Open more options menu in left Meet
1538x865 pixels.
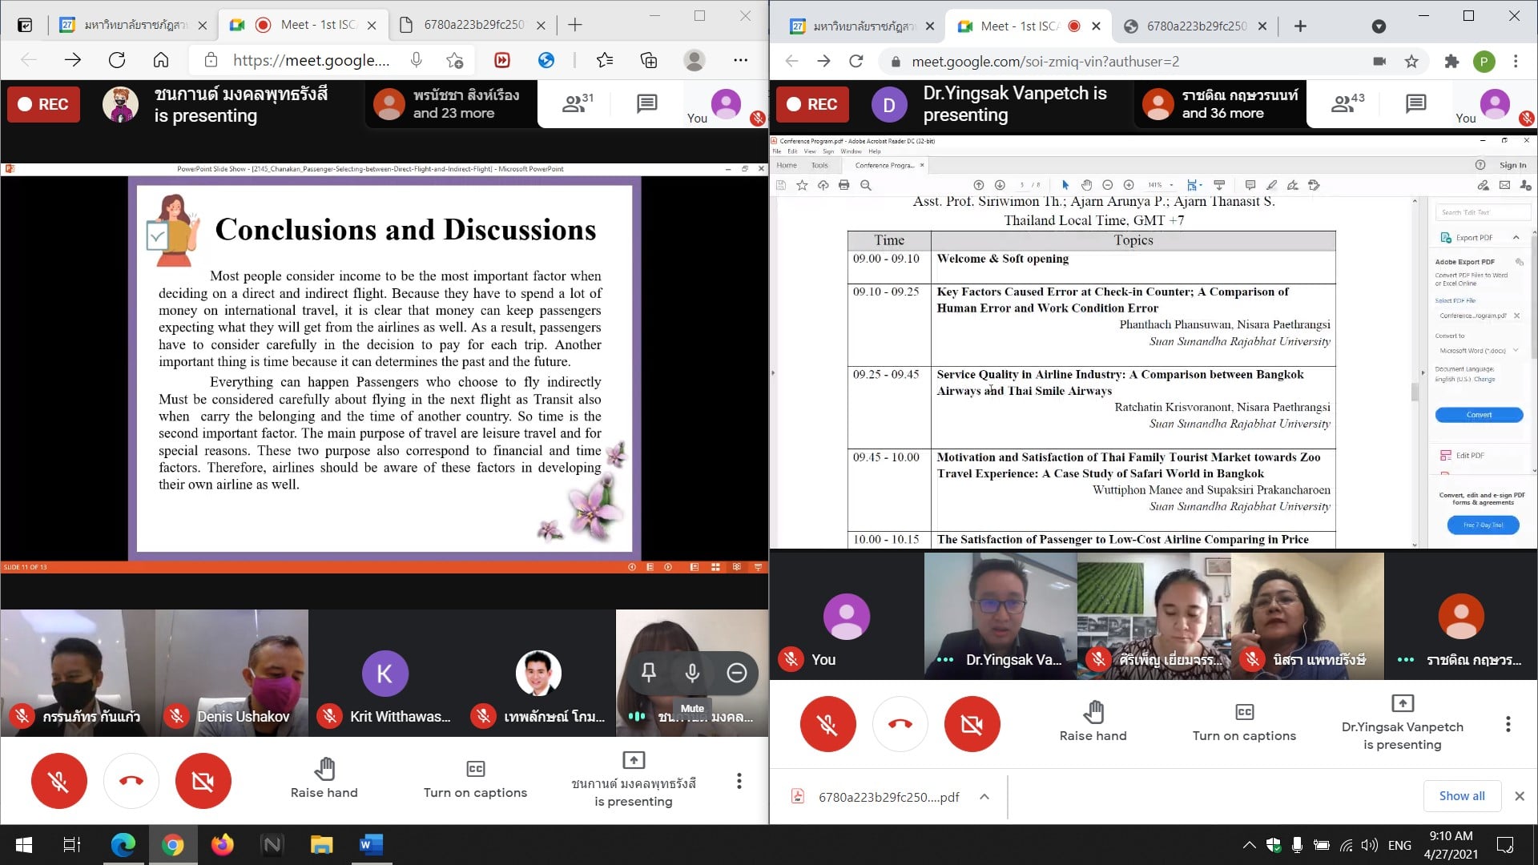point(739,780)
